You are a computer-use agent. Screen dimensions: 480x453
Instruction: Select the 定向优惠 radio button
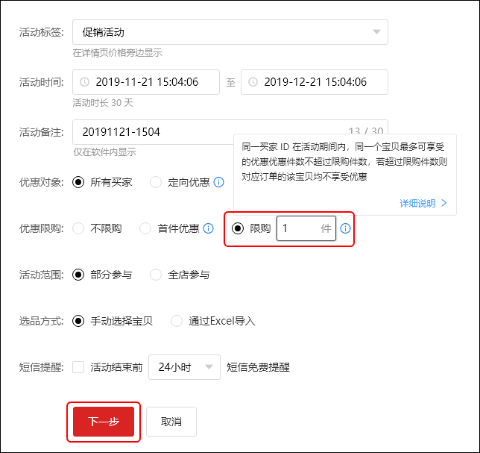156,182
